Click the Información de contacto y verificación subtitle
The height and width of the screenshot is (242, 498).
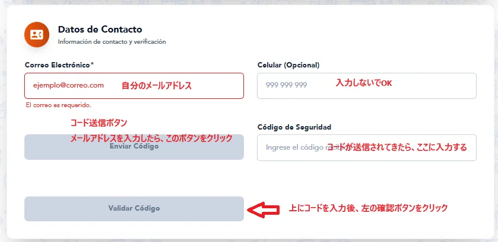[x=112, y=41]
